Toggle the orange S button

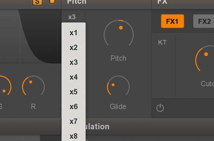click(x=37, y=2)
